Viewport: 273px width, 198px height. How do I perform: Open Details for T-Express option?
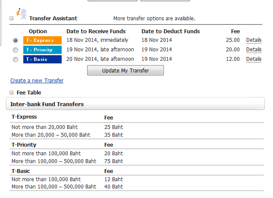click(254, 40)
